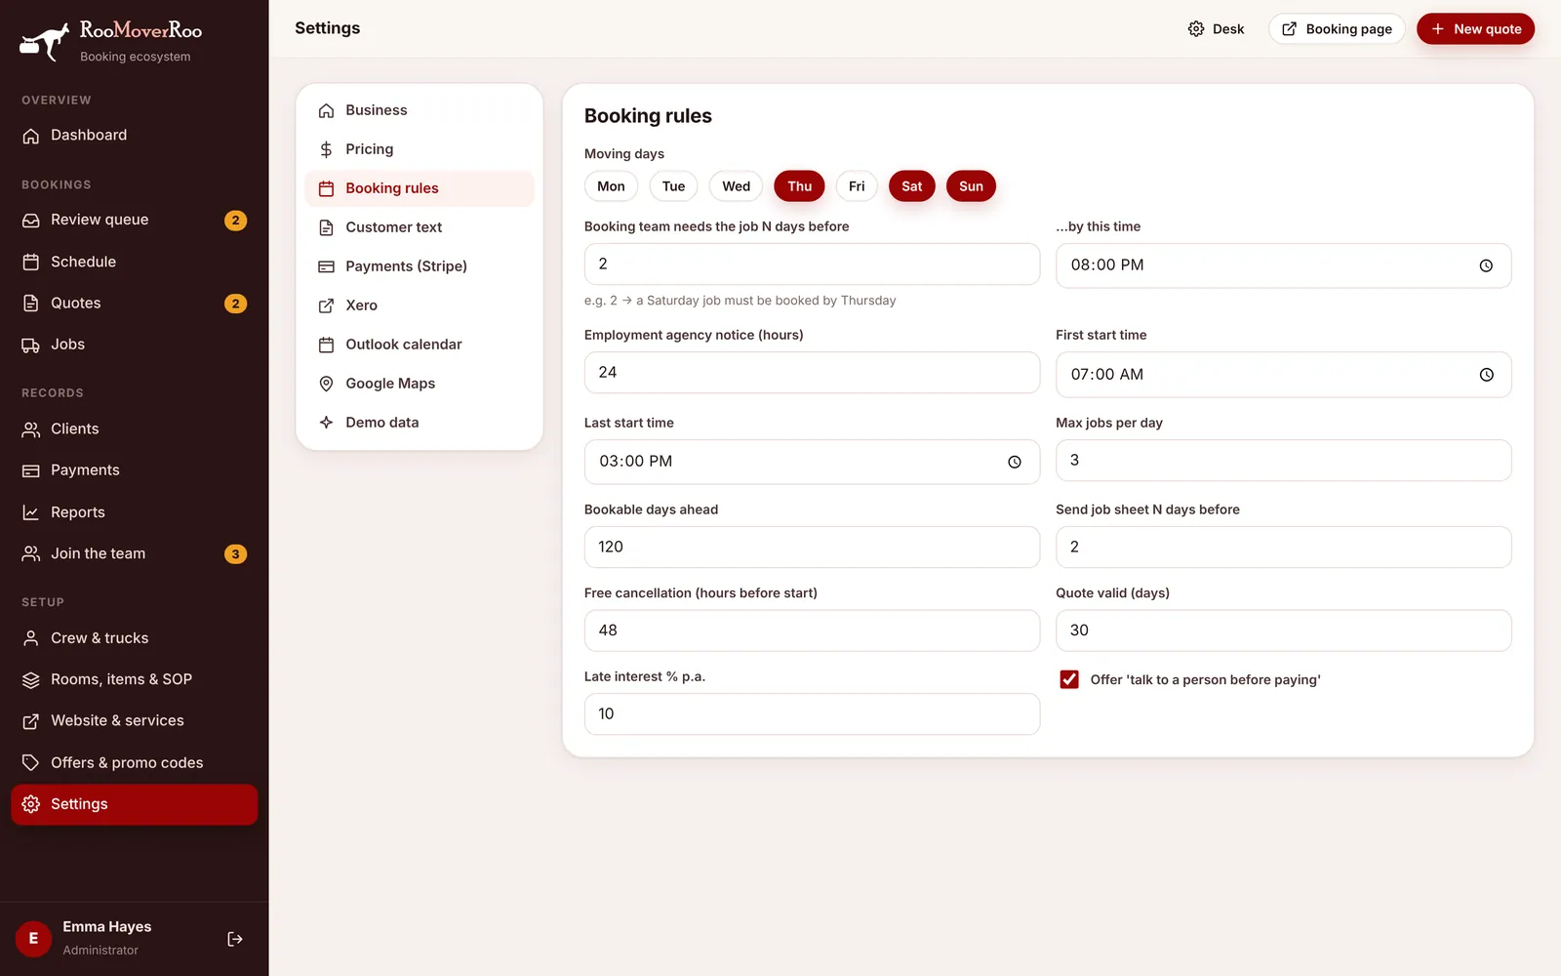The width and height of the screenshot is (1561, 976).
Task: Disable Sun moving day
Action: tap(971, 186)
